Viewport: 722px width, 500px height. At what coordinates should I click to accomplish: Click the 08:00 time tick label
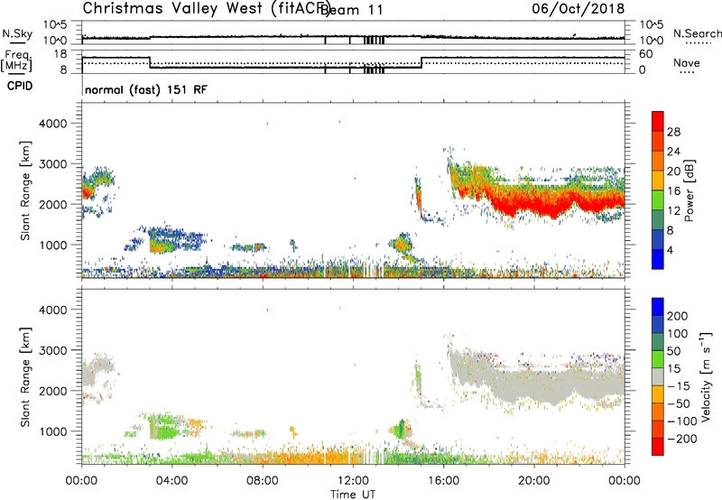point(263,481)
